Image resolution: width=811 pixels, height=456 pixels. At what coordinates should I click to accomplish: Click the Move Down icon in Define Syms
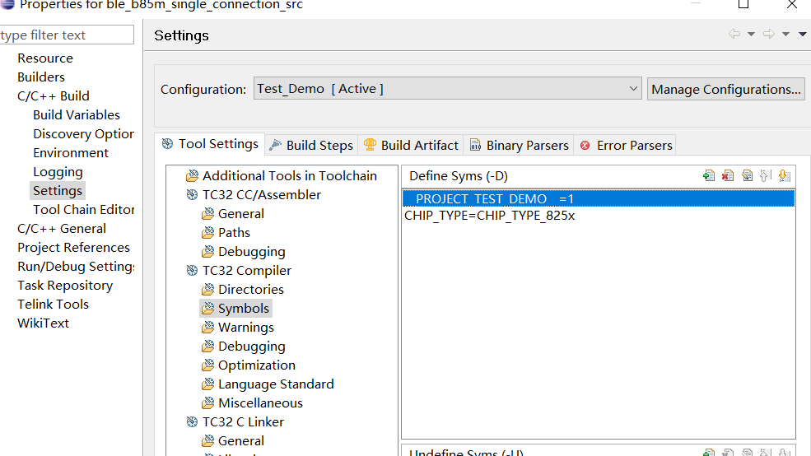point(784,175)
